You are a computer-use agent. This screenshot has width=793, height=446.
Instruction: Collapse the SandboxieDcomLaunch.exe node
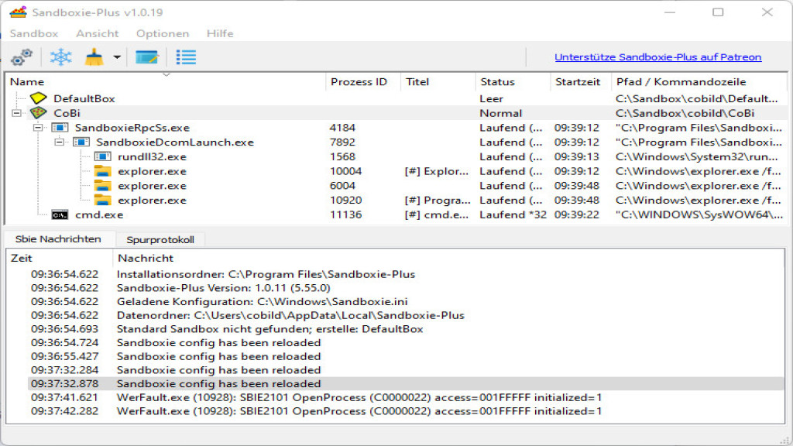click(60, 142)
